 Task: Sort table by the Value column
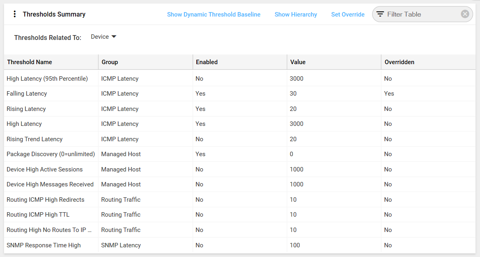298,62
